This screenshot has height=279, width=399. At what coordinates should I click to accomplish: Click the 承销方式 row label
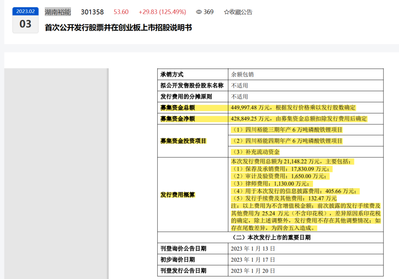pos(172,75)
